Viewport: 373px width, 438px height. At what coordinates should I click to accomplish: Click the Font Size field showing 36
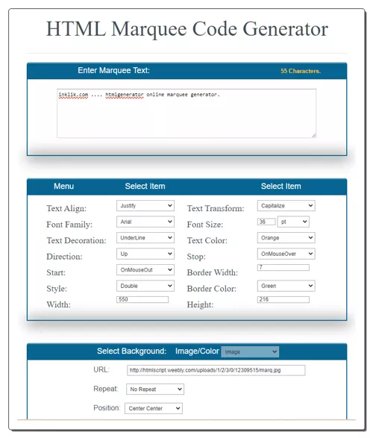[x=266, y=222]
